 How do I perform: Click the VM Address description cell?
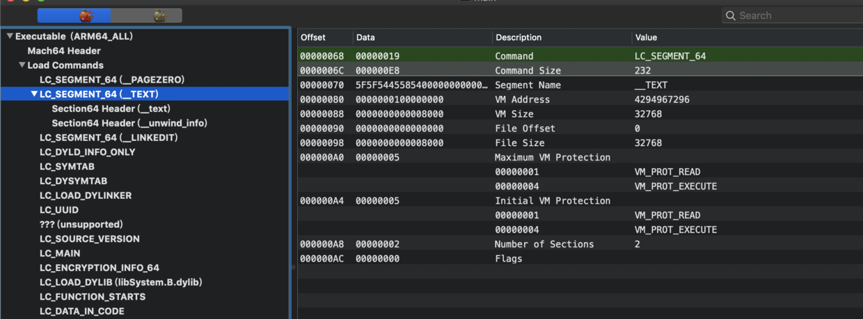[522, 99]
